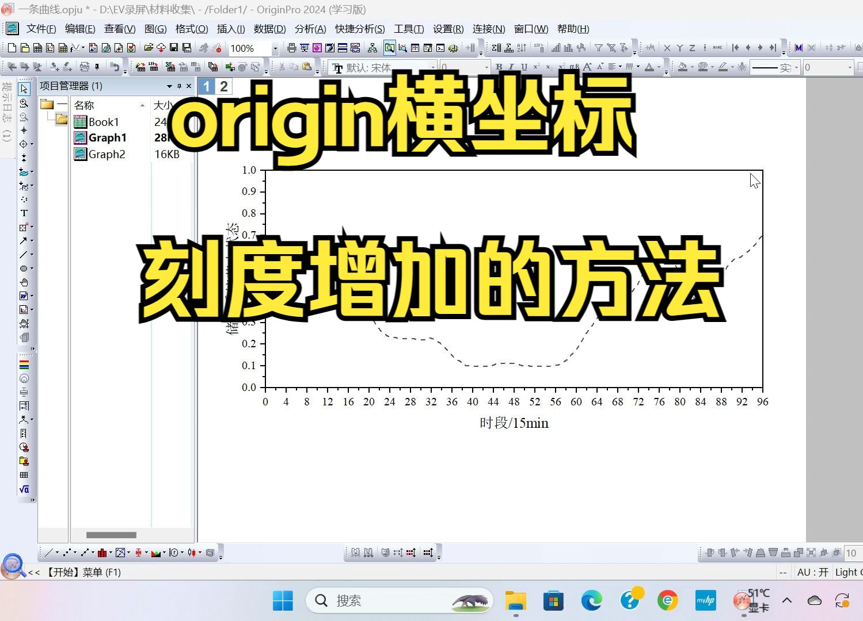Image resolution: width=863 pixels, height=621 pixels.
Task: Open the 格式(O) menu
Action: click(192, 29)
